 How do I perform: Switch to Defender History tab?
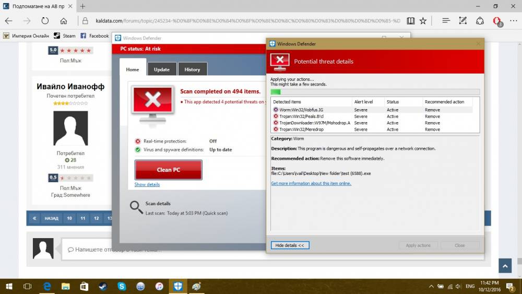click(193, 69)
